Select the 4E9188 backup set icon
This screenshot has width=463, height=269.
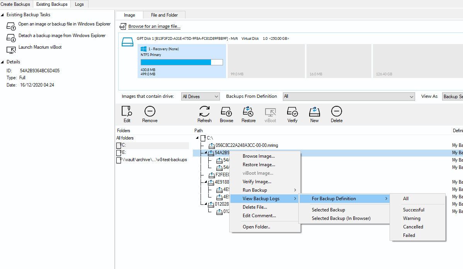[x=211, y=182]
